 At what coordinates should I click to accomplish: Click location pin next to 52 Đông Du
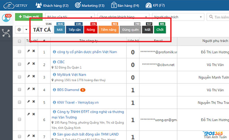[x=53, y=67]
